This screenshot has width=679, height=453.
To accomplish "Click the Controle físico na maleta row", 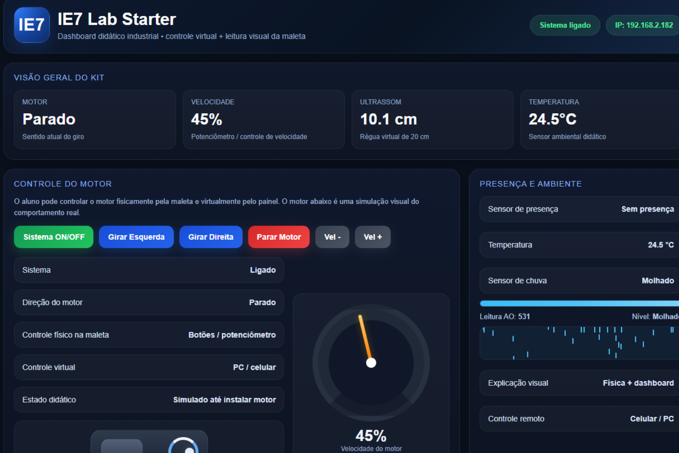I will 149,335.
